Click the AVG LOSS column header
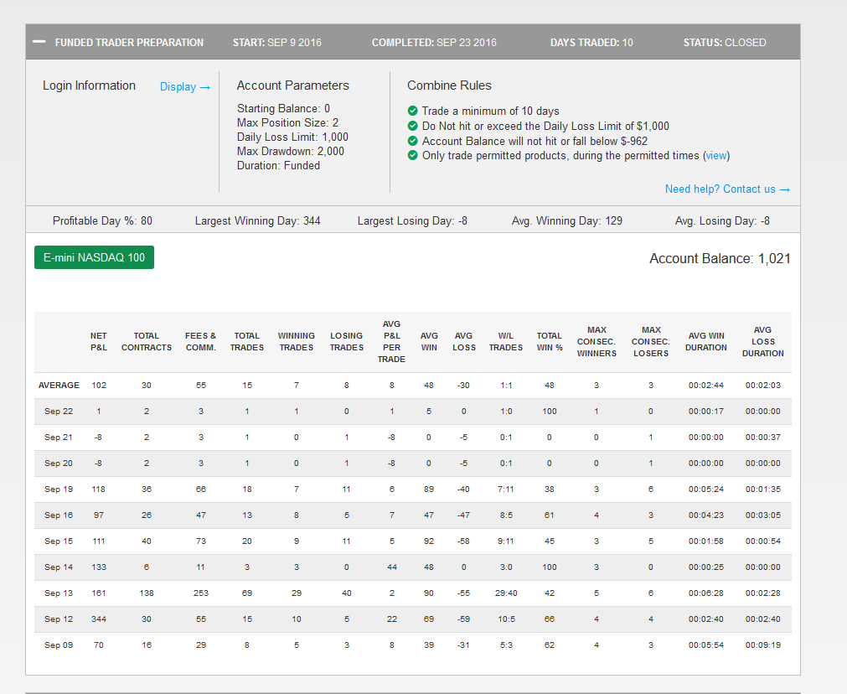847x694 pixels. click(464, 342)
